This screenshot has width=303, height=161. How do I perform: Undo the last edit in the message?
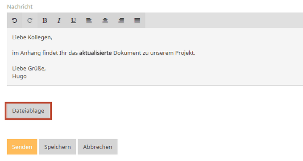point(14,20)
